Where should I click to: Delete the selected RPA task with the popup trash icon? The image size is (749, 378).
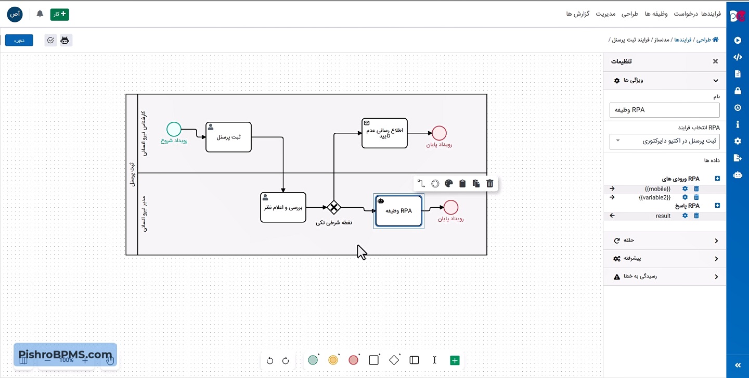[489, 183]
